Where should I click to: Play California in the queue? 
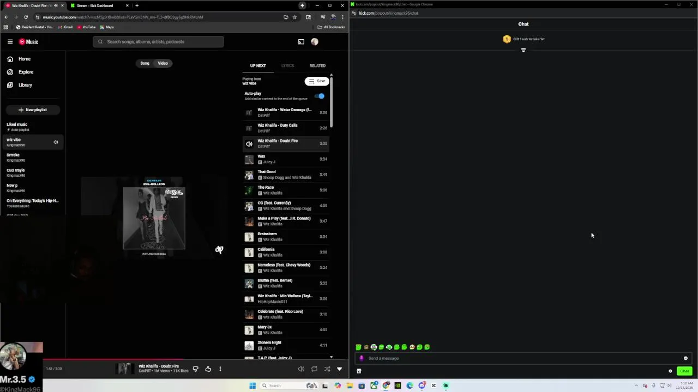point(286,252)
